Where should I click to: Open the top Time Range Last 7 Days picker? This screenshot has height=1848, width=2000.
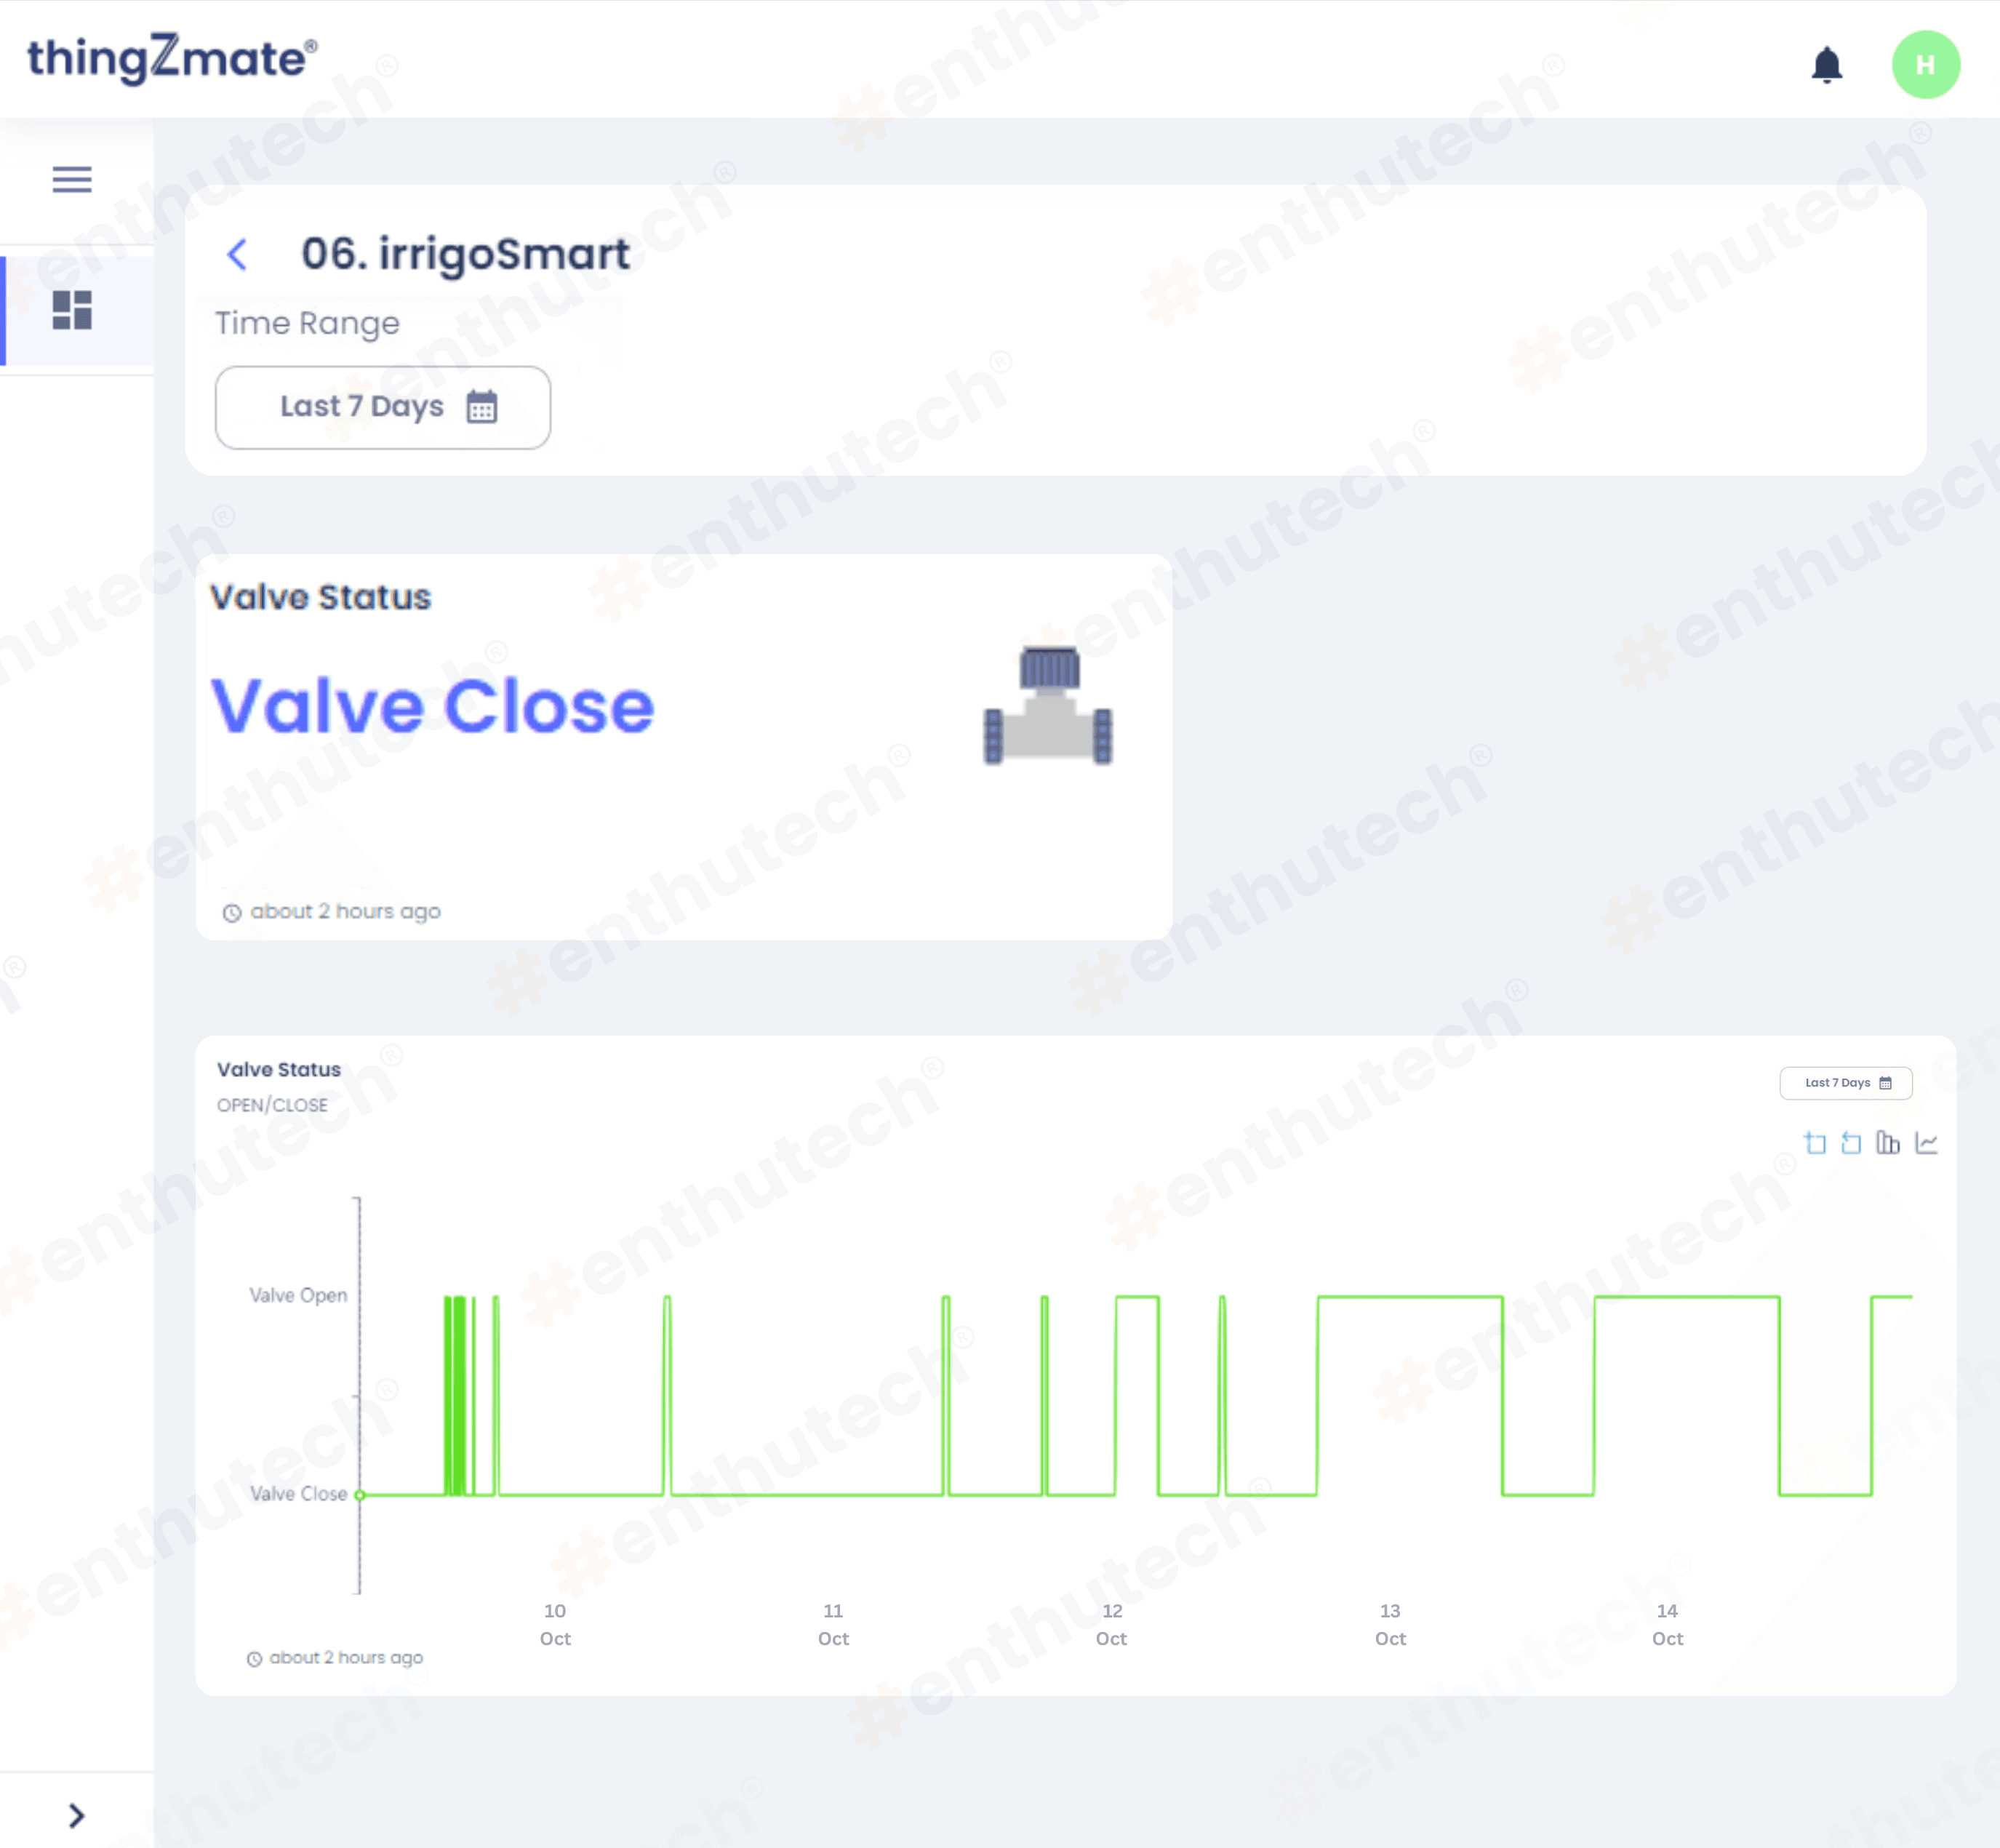click(382, 407)
